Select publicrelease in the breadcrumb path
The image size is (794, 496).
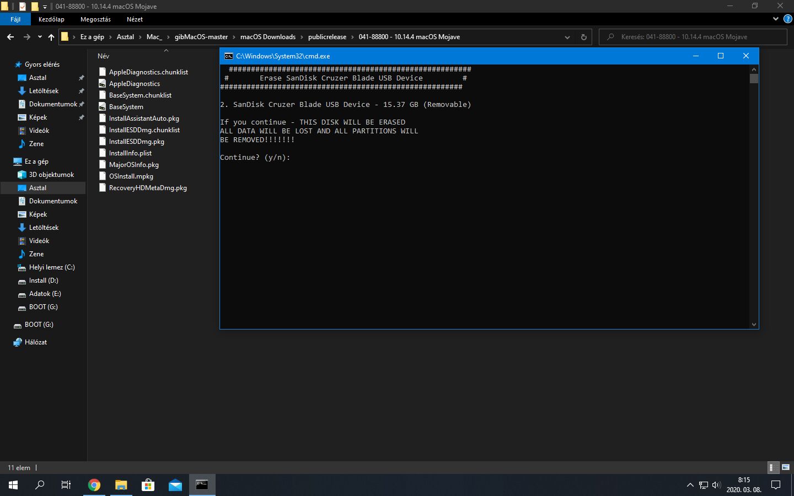[327, 37]
